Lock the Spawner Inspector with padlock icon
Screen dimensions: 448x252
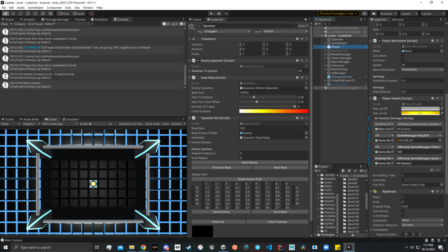click(306, 19)
